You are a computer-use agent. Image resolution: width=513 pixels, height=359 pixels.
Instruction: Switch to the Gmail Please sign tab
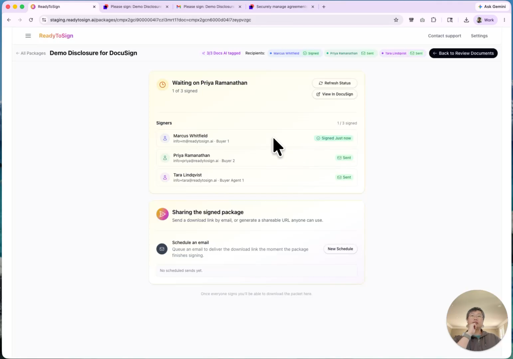209,7
